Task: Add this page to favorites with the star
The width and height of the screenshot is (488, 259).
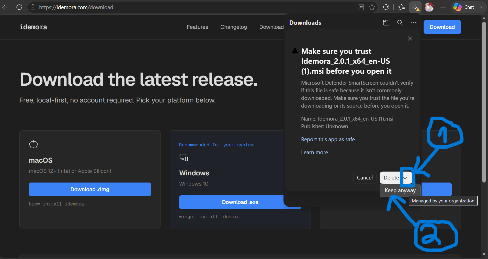Action: pyautogui.click(x=372, y=7)
